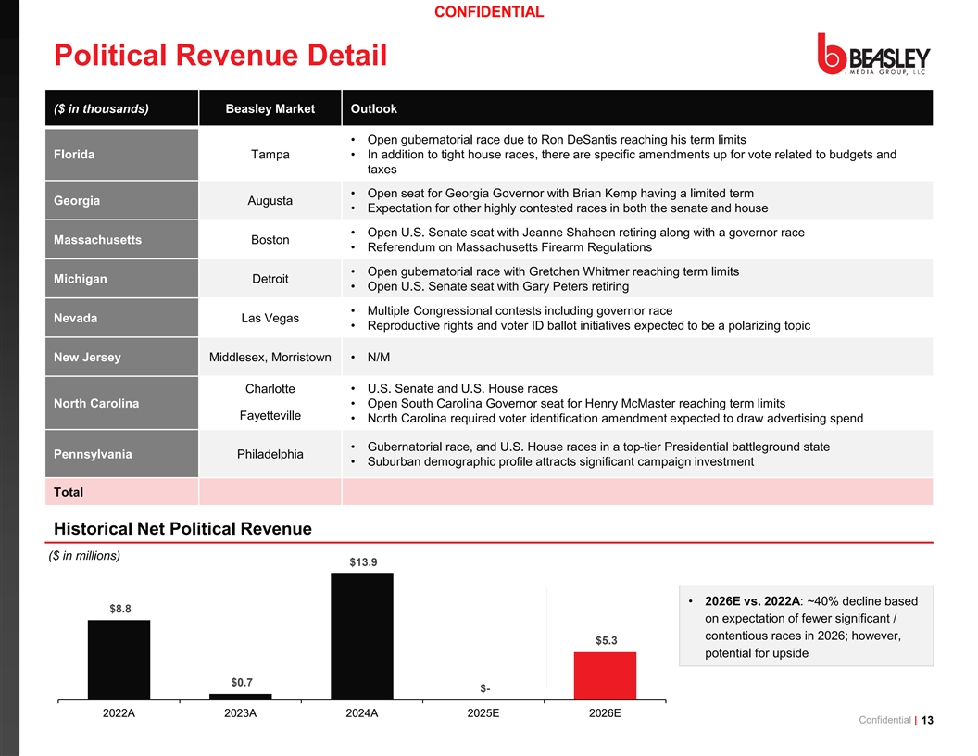The image size is (978, 756).
Task: Click the page number 13 footer
Action: click(x=927, y=720)
